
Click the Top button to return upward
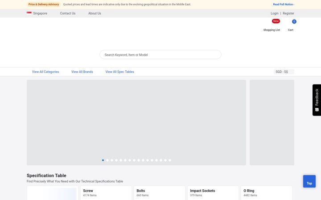click(309, 181)
